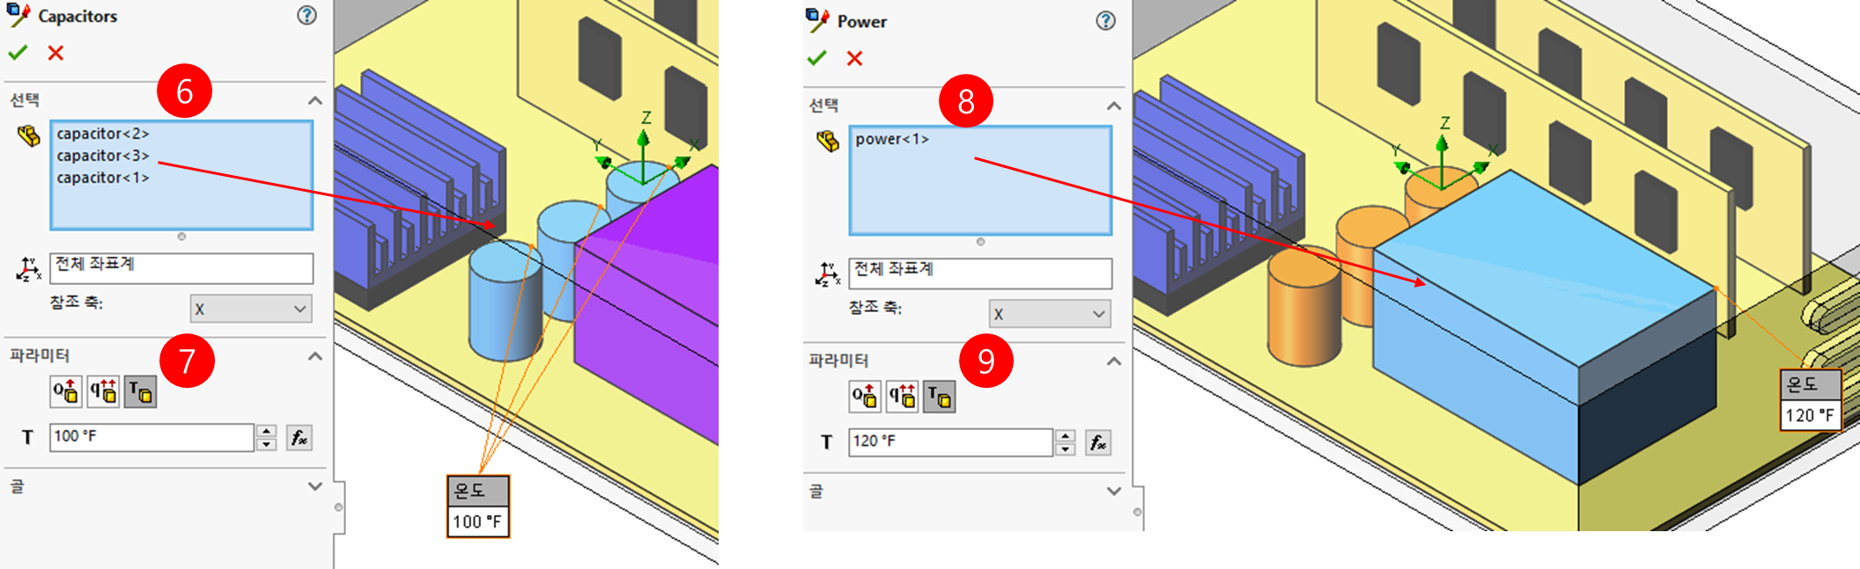Cancel Power panel with red X
The height and width of the screenshot is (569, 1860).
tap(854, 58)
